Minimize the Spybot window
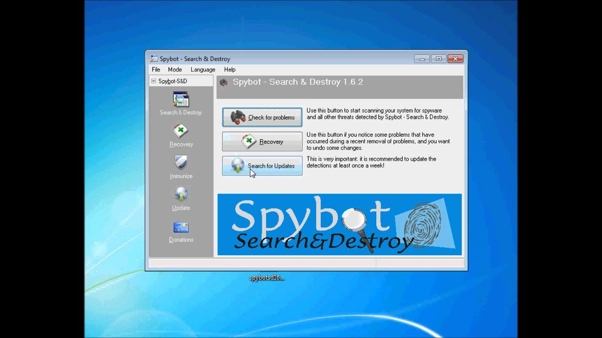This screenshot has height=338, width=602. pyautogui.click(x=422, y=59)
